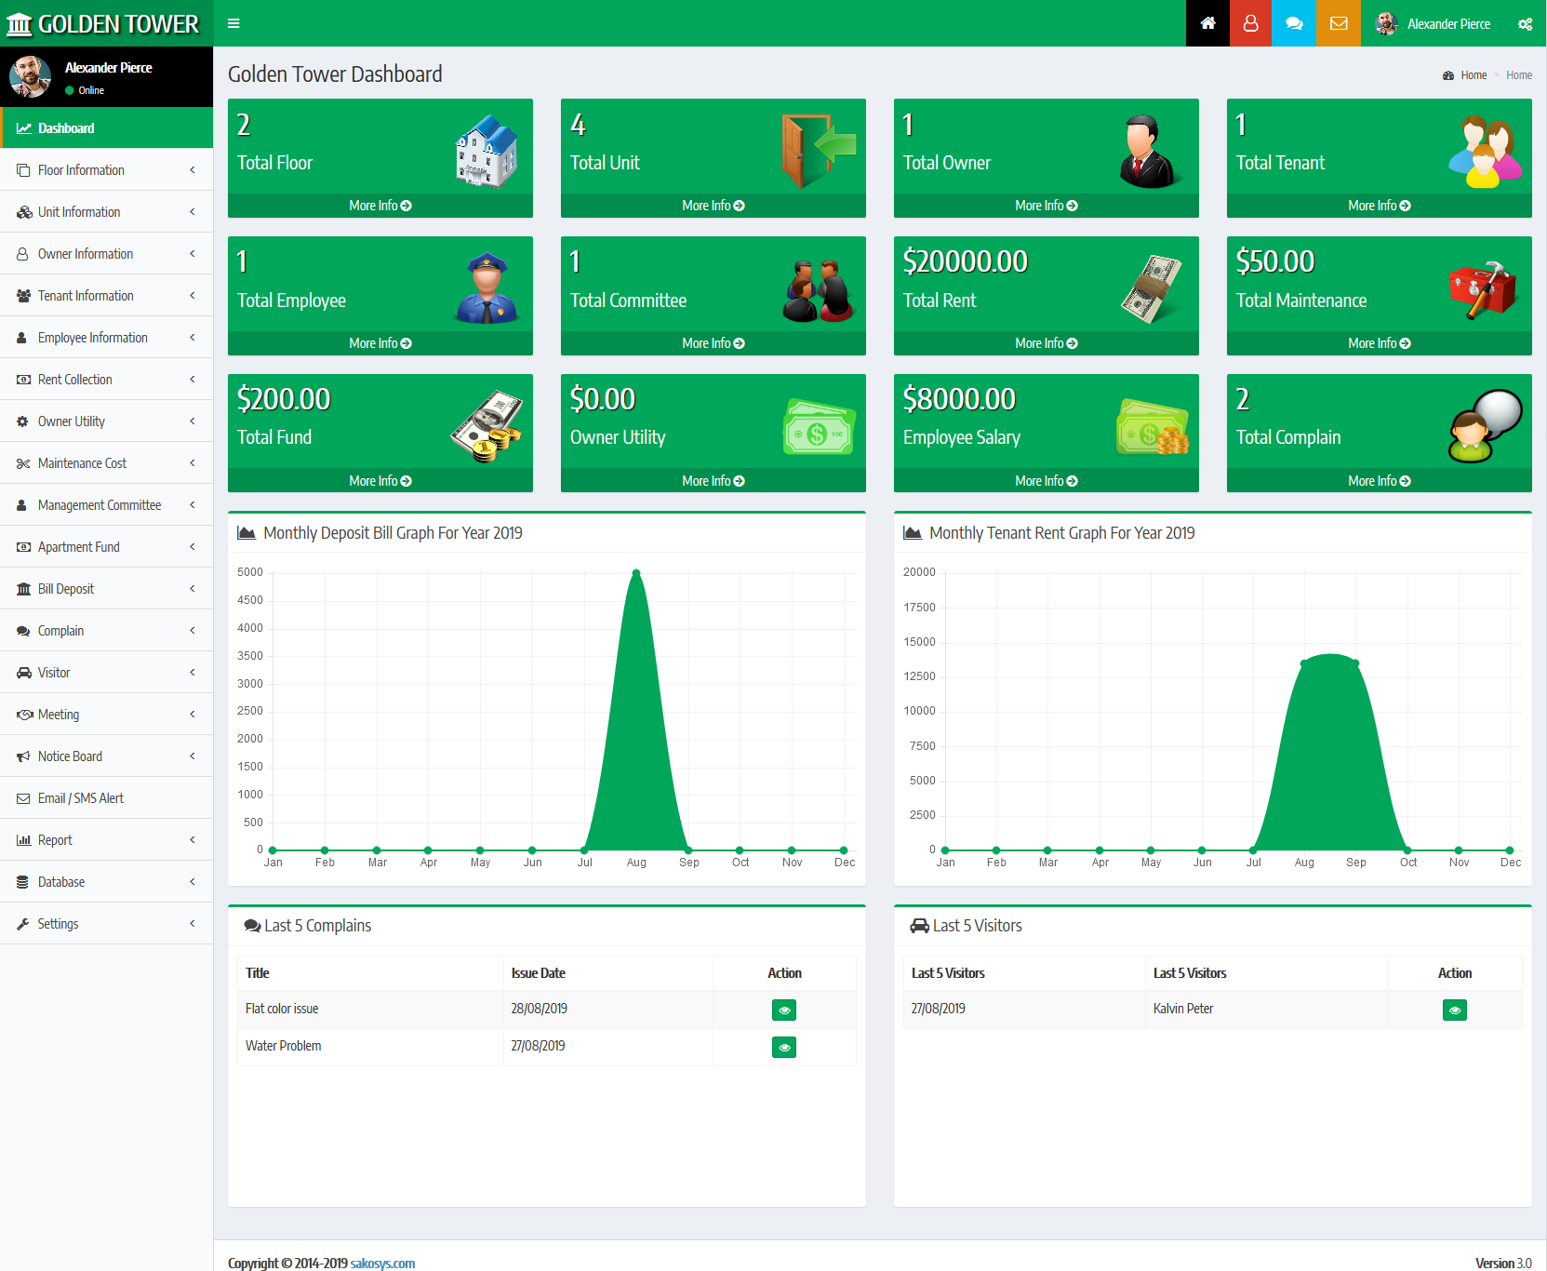The width and height of the screenshot is (1547, 1271).
Task: Click the Total Maintenance toolbox icon
Action: click(x=1483, y=289)
